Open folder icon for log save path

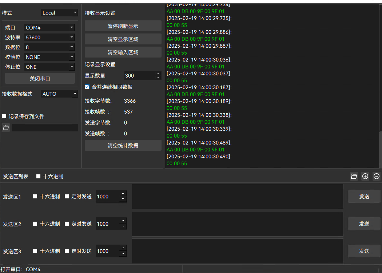(x=6, y=127)
